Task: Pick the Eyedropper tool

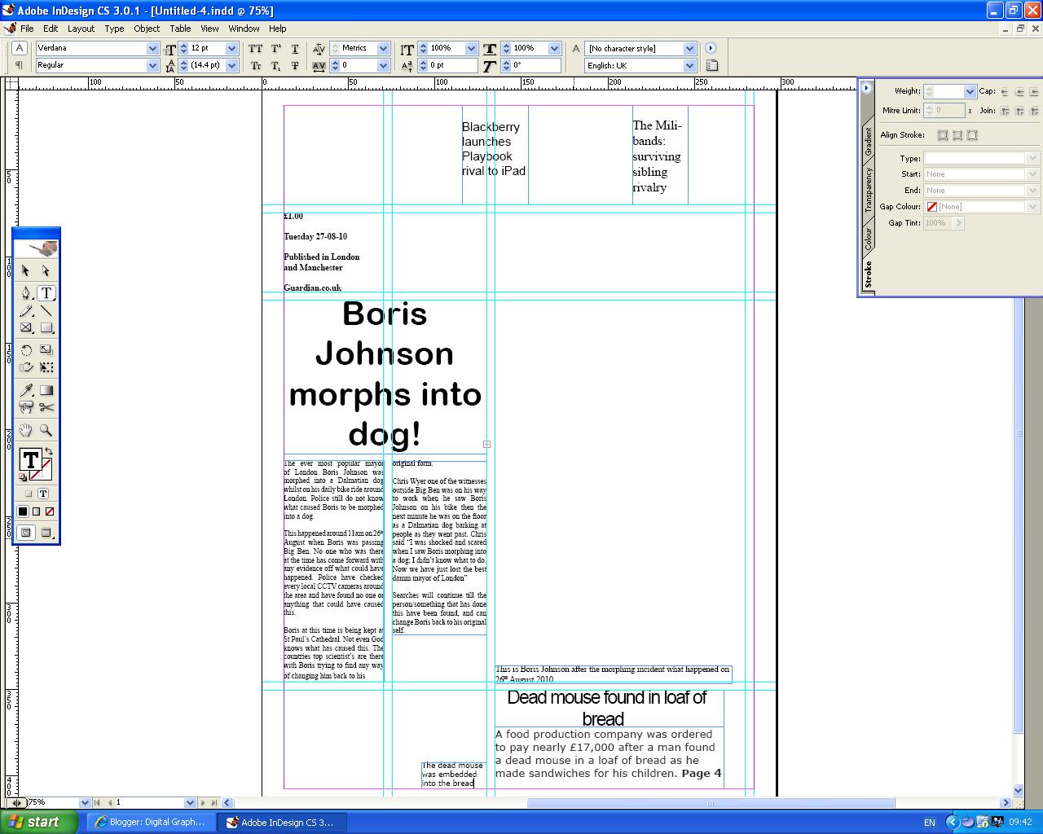Action: pyautogui.click(x=25, y=388)
